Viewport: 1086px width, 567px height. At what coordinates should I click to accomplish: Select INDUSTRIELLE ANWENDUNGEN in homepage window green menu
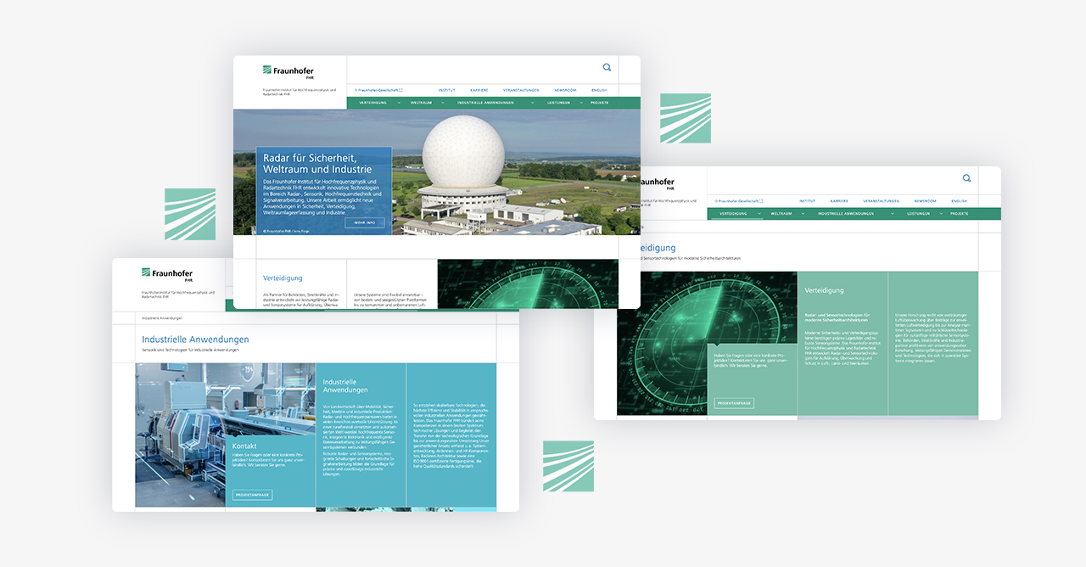tap(485, 103)
